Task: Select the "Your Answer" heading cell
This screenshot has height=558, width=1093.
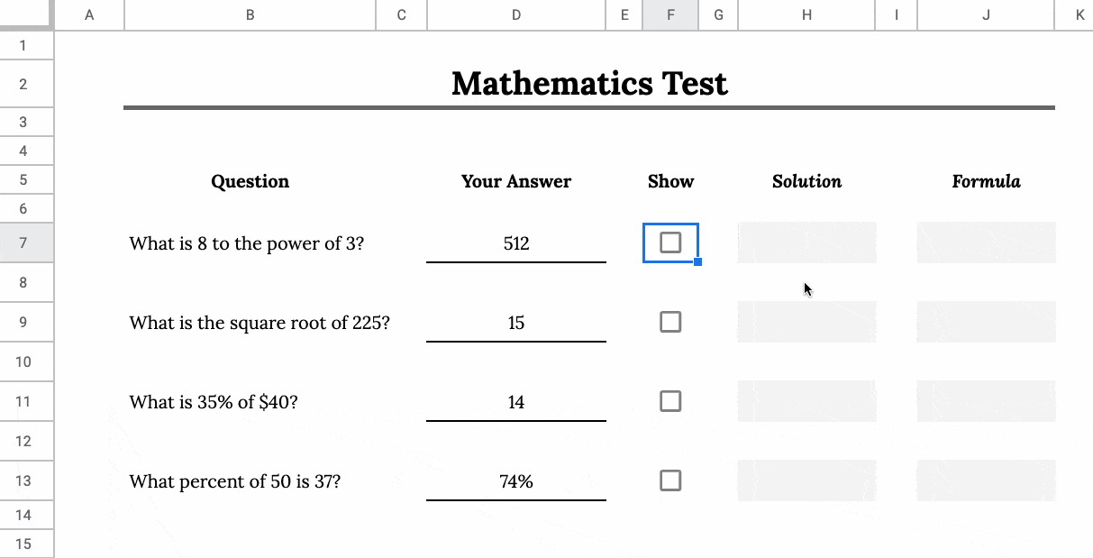Action: click(515, 181)
